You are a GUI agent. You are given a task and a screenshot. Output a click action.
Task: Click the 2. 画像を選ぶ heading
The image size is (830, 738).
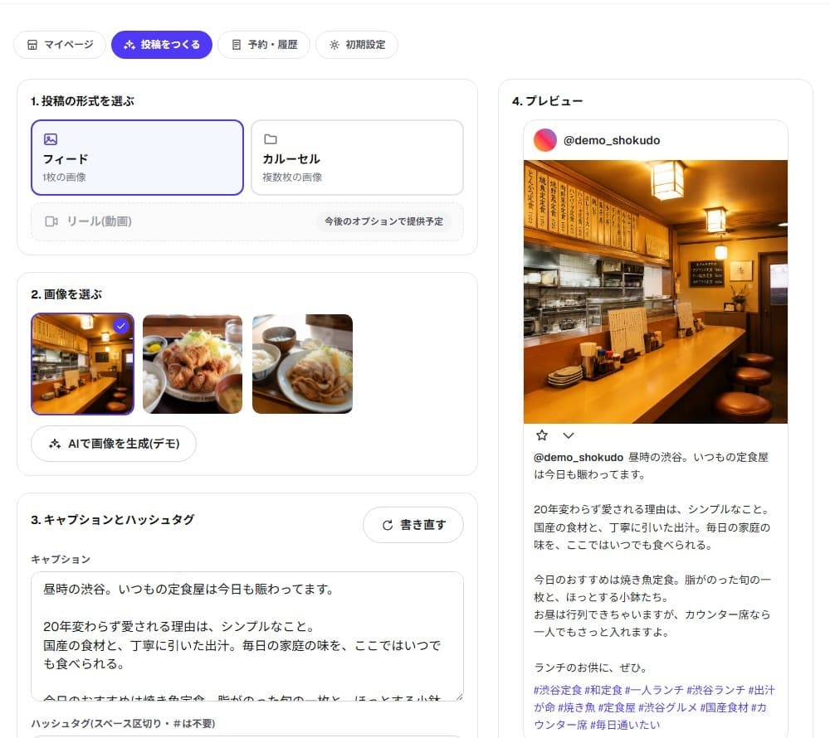(66, 294)
